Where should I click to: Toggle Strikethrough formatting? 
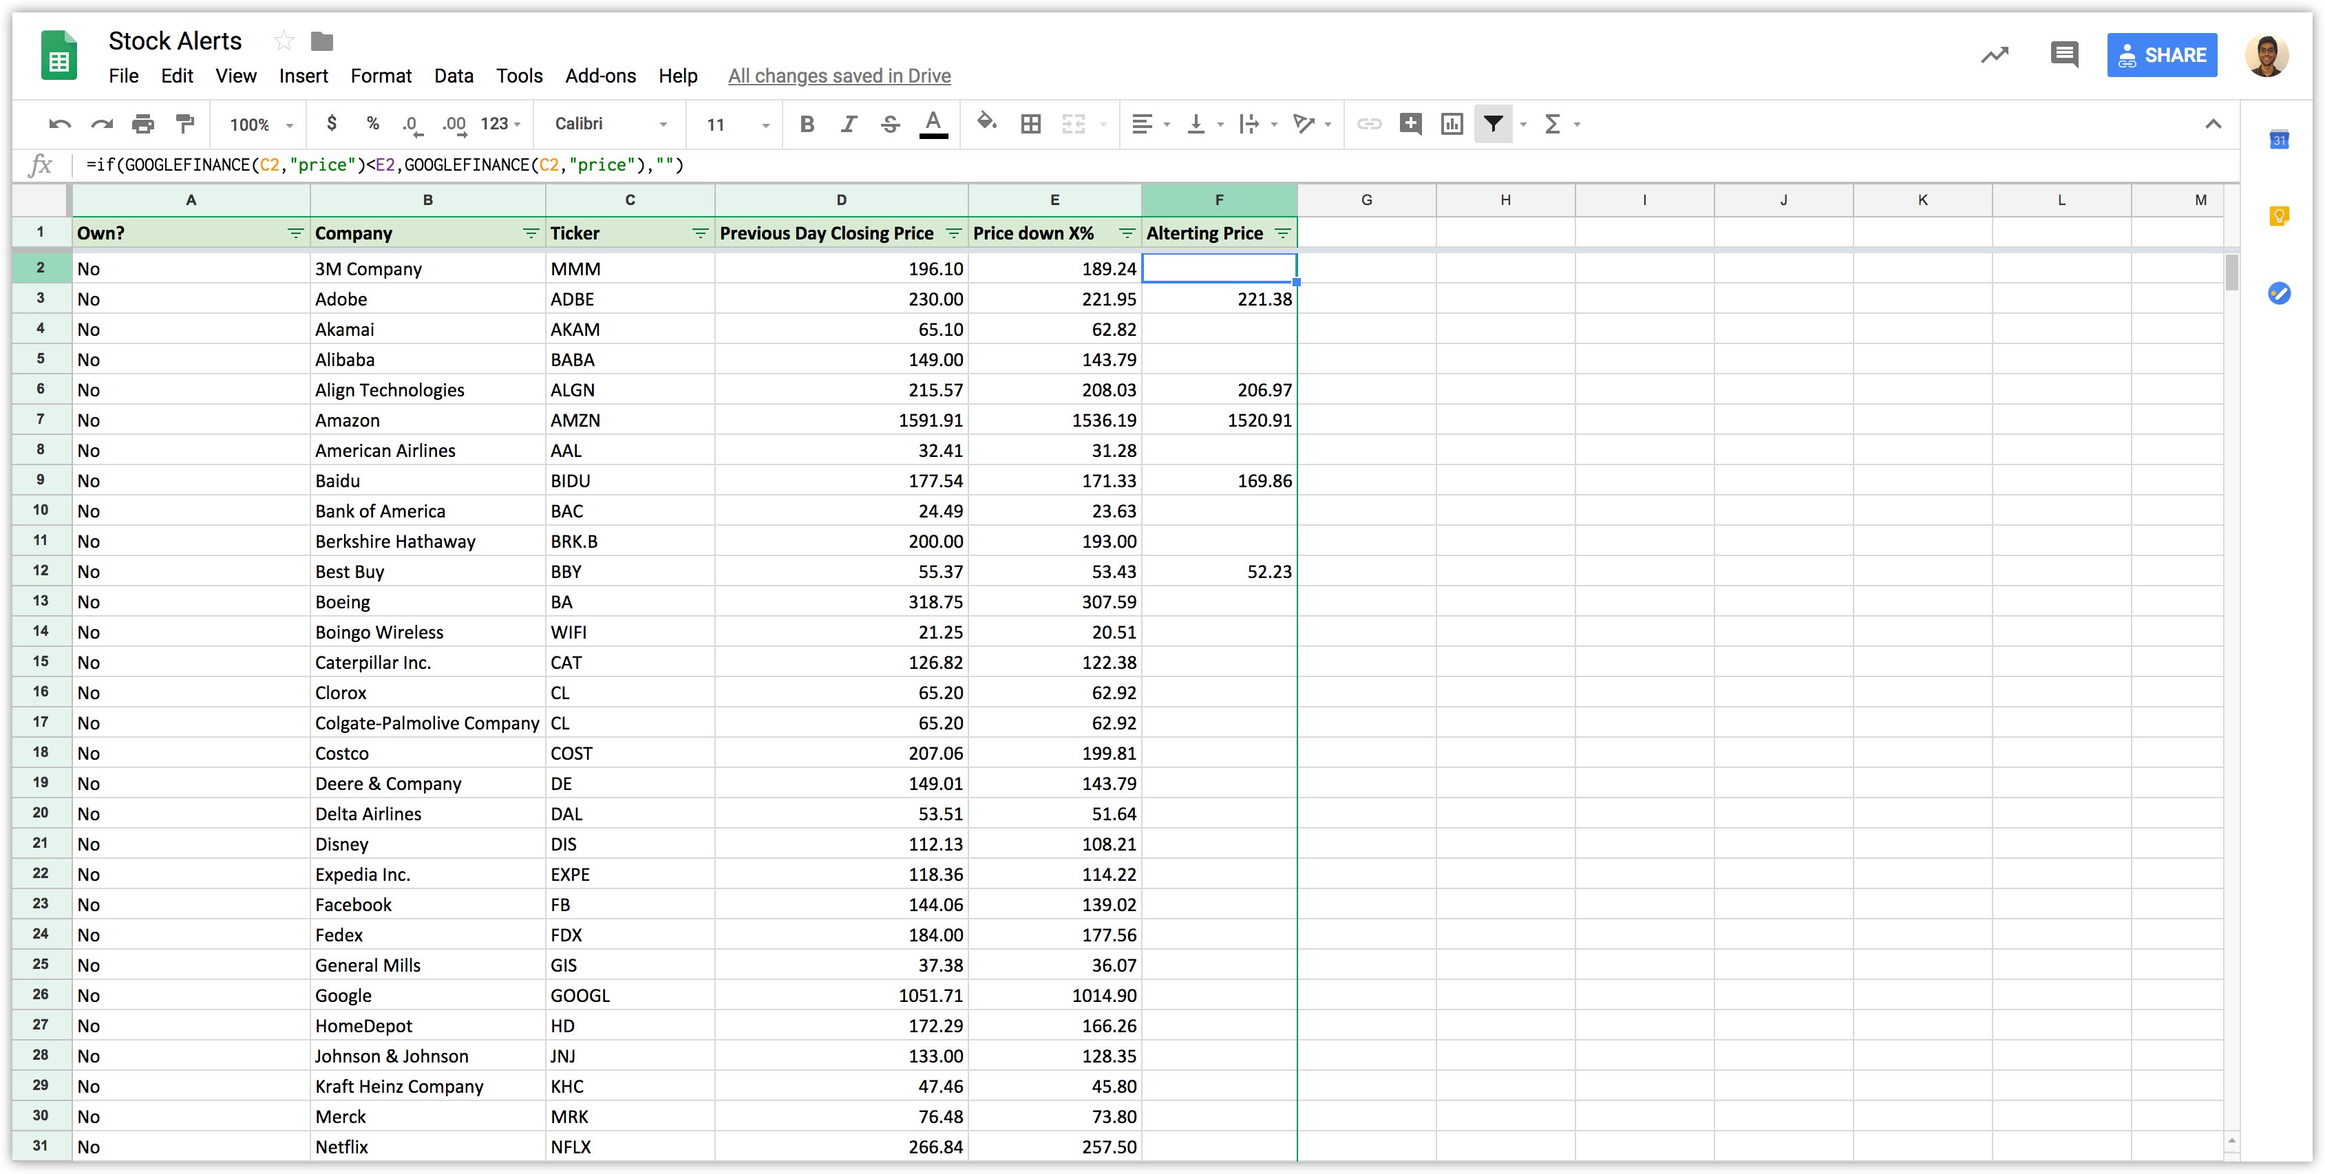point(890,125)
